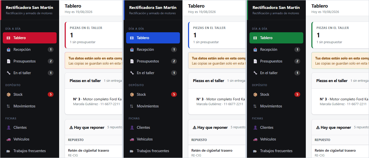Click the Tablero icon in the blue-themed sidebar
This screenshot has height=158, width=369.
[132, 38]
